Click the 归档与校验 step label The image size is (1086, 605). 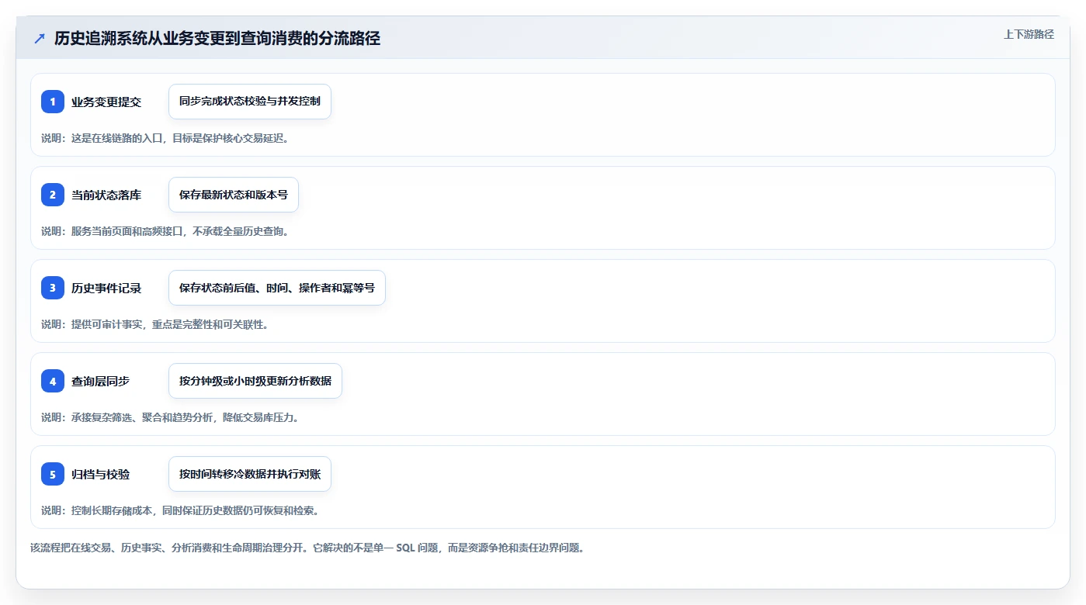(101, 474)
